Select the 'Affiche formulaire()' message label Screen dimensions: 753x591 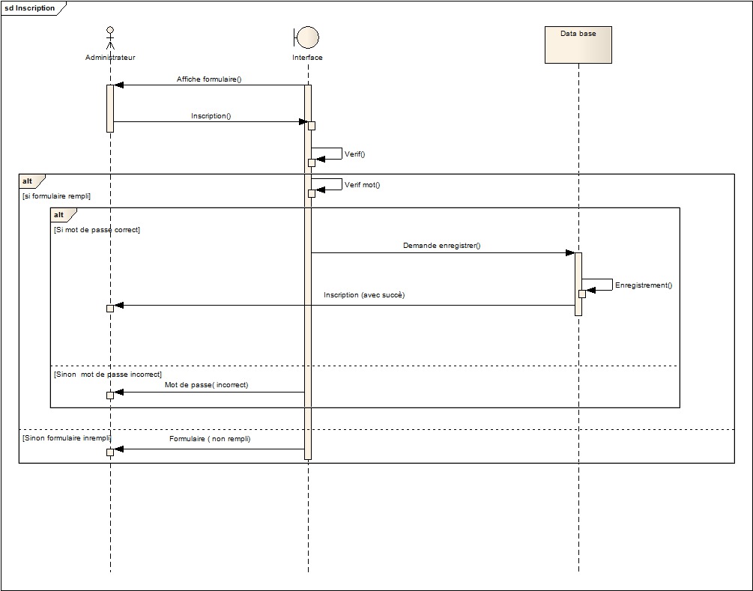pos(209,79)
